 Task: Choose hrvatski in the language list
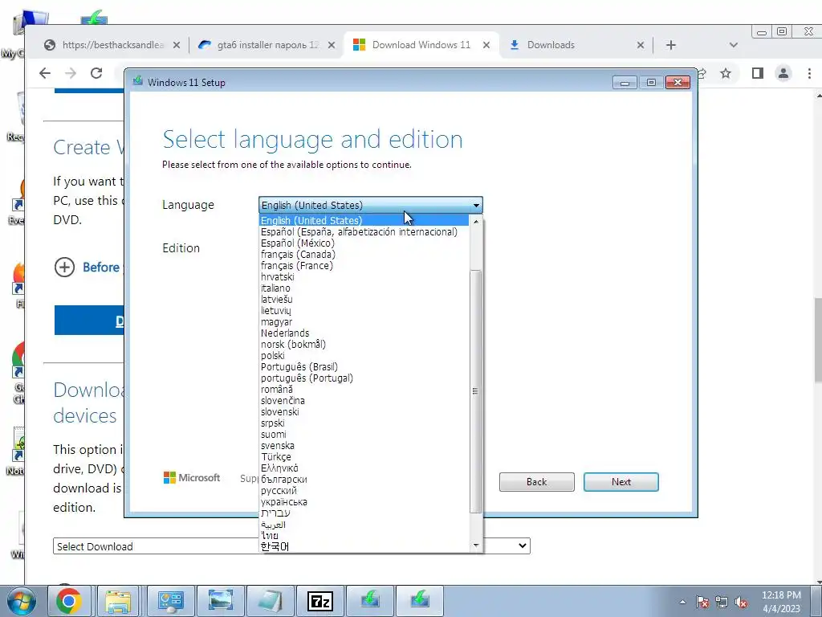coord(364,277)
